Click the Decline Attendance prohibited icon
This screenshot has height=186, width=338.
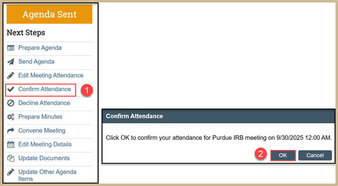11,103
